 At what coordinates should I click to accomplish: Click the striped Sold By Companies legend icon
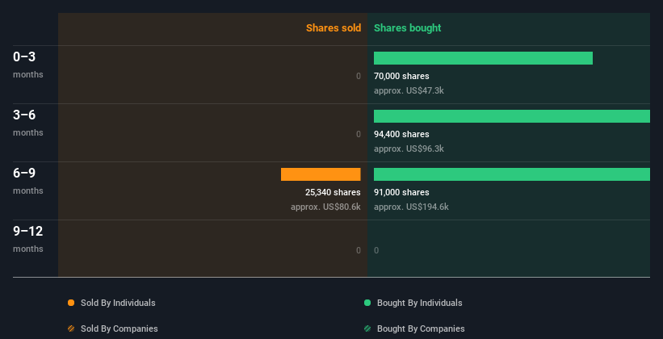71,329
